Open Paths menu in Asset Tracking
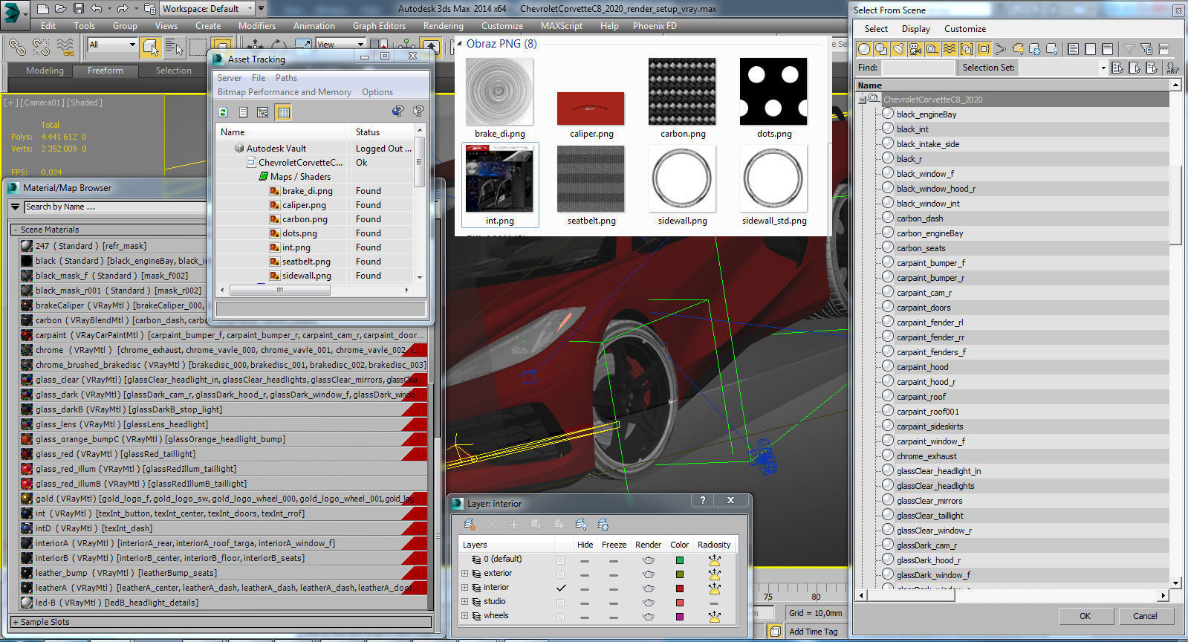 (x=286, y=78)
